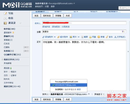Click the 网盘 drive icon
Screen dimensions: 130x104
[90, 37]
